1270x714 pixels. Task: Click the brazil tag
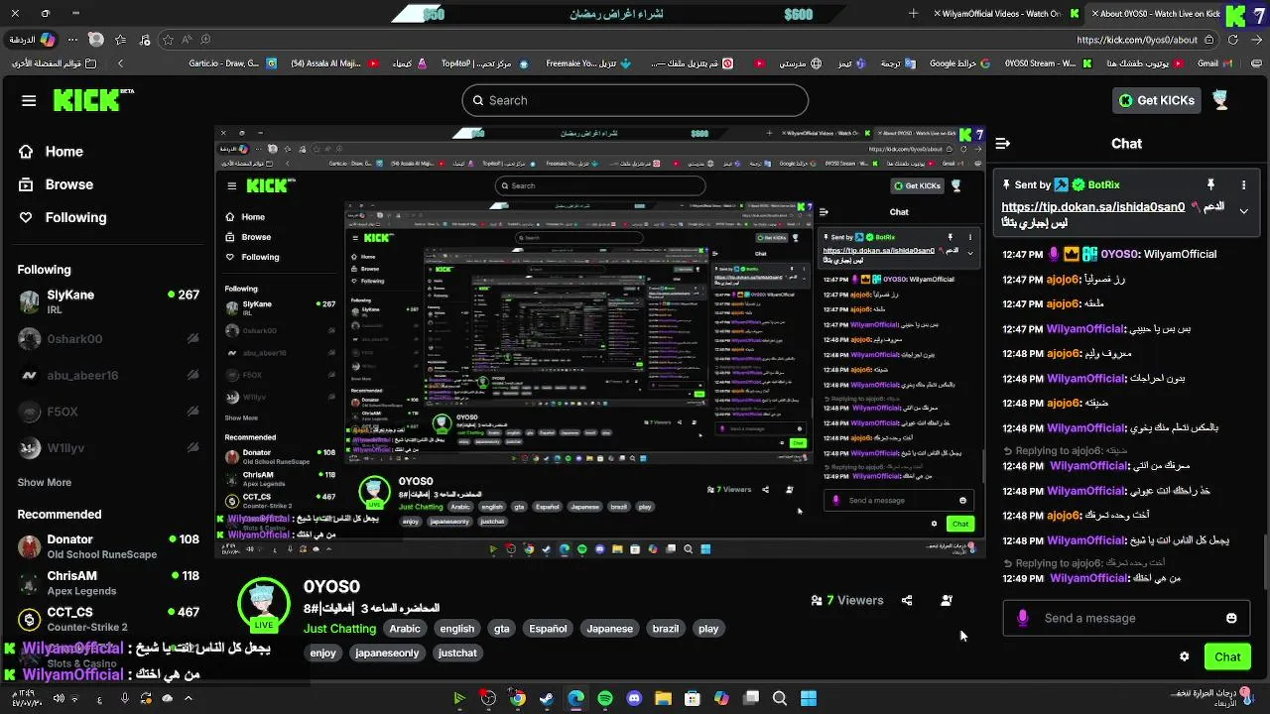(x=666, y=629)
